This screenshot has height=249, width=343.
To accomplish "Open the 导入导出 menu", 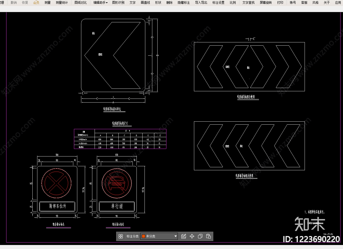I will 201,3.
